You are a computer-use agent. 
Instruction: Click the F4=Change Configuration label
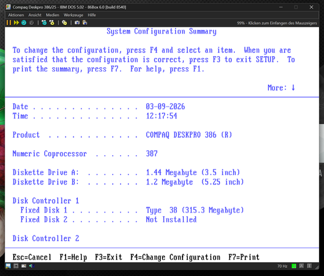[x=175, y=257]
